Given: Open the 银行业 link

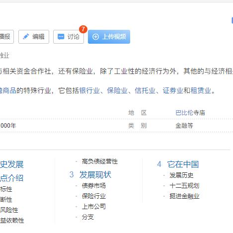Looking at the screenshot, I should (x=89, y=91).
